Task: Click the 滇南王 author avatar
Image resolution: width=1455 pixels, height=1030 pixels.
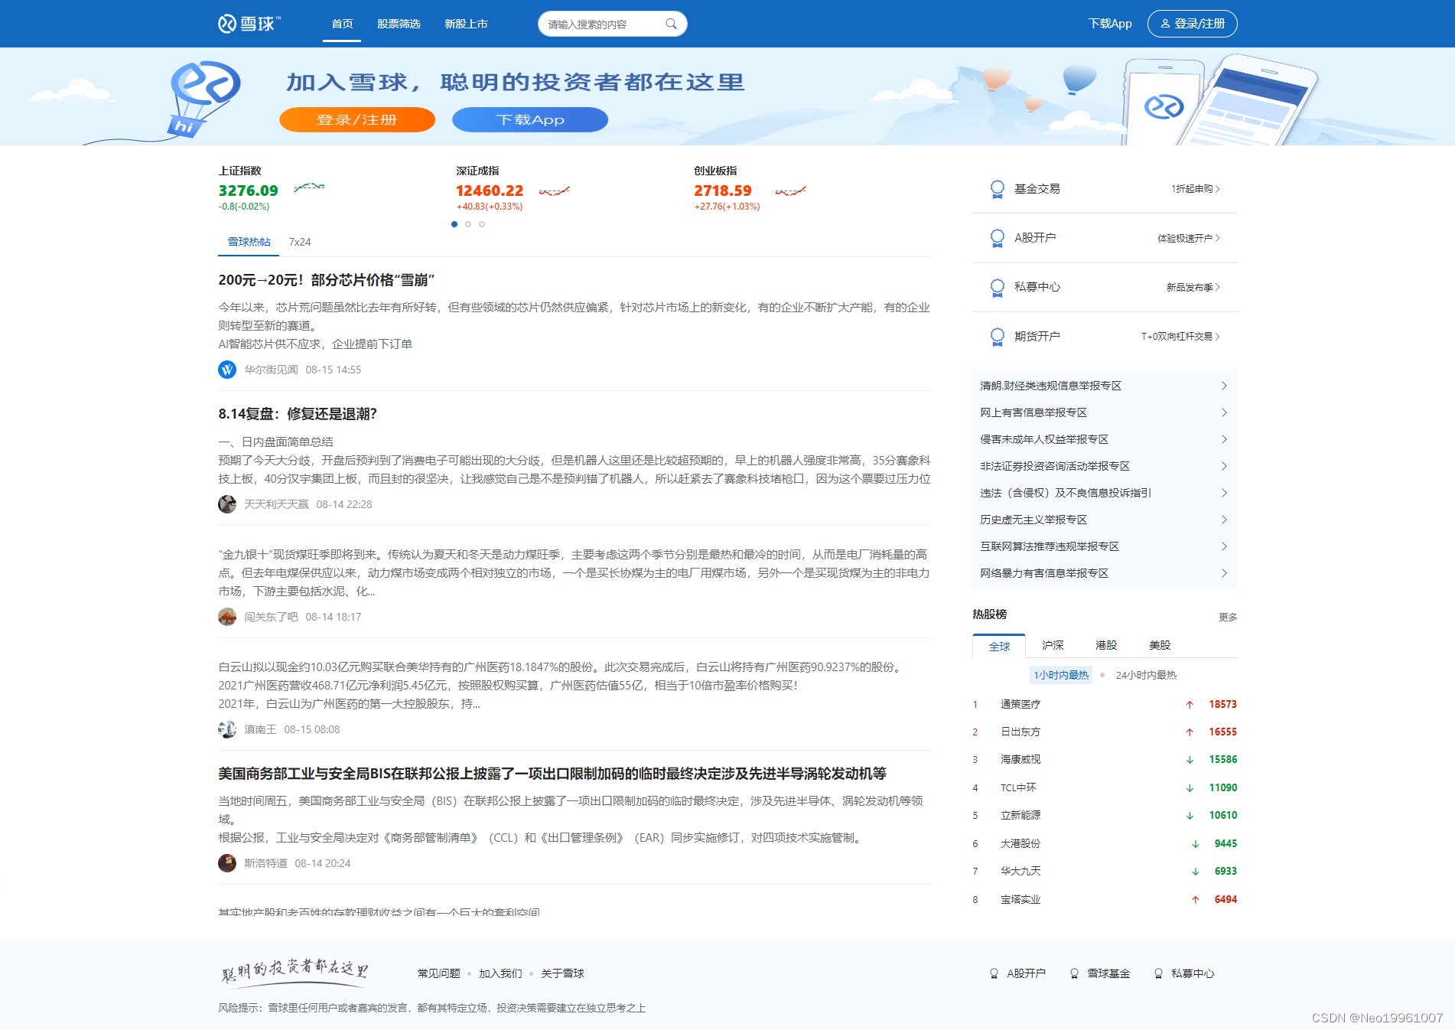Action: [227, 729]
